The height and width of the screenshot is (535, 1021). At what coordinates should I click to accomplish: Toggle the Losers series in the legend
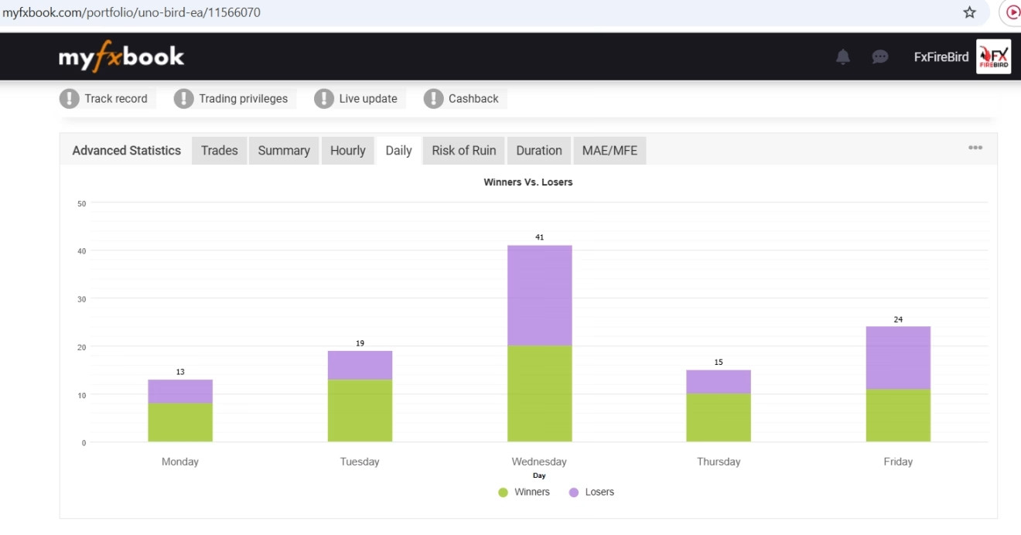tap(592, 492)
